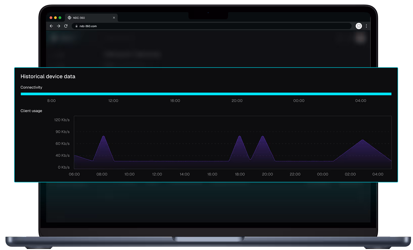Reload the current page
The width and height of the screenshot is (413, 250).
coord(66,26)
